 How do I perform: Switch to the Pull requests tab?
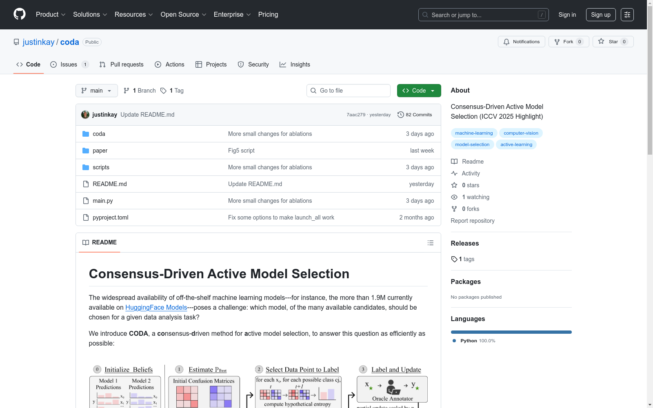coord(122,64)
